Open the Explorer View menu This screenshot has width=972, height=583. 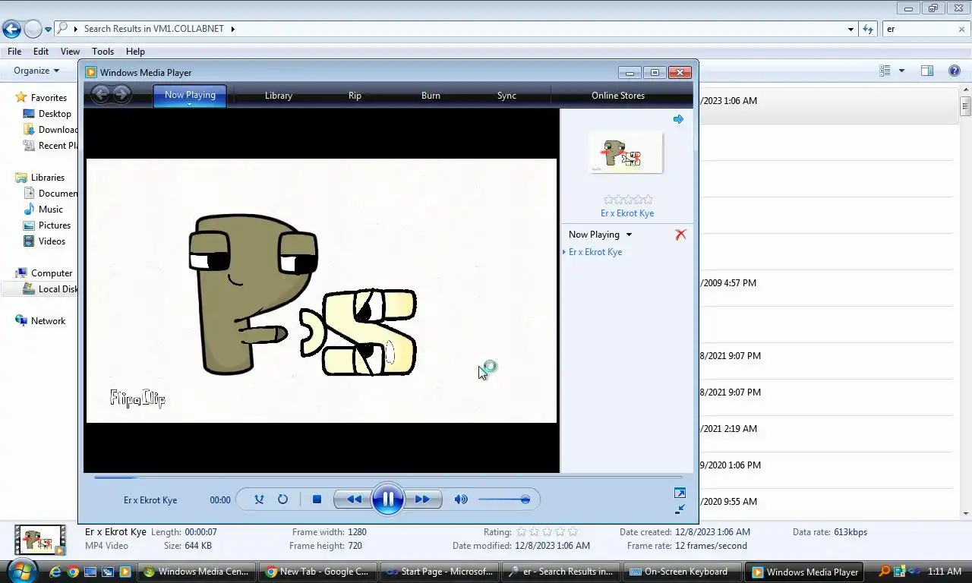coord(70,52)
